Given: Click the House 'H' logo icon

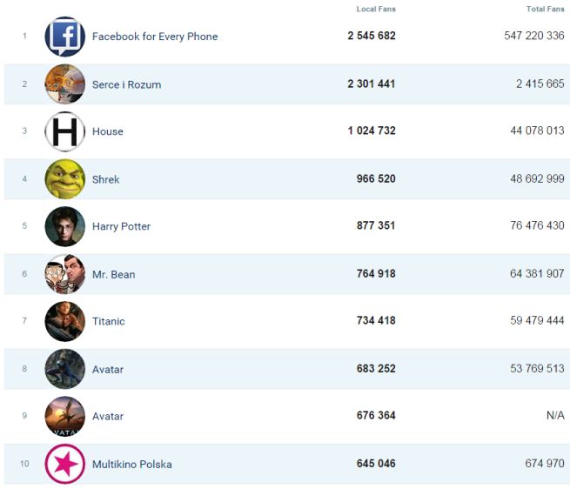Looking at the screenshot, I should (x=65, y=131).
